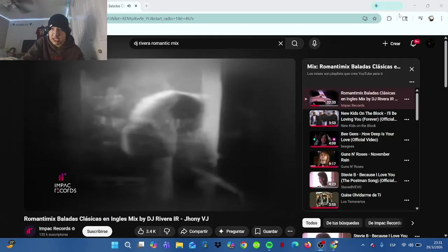Image resolution: width=448 pixels, height=252 pixels.
Task: Click Suscribirse to subscribe to Impac Records
Action: [97, 231]
